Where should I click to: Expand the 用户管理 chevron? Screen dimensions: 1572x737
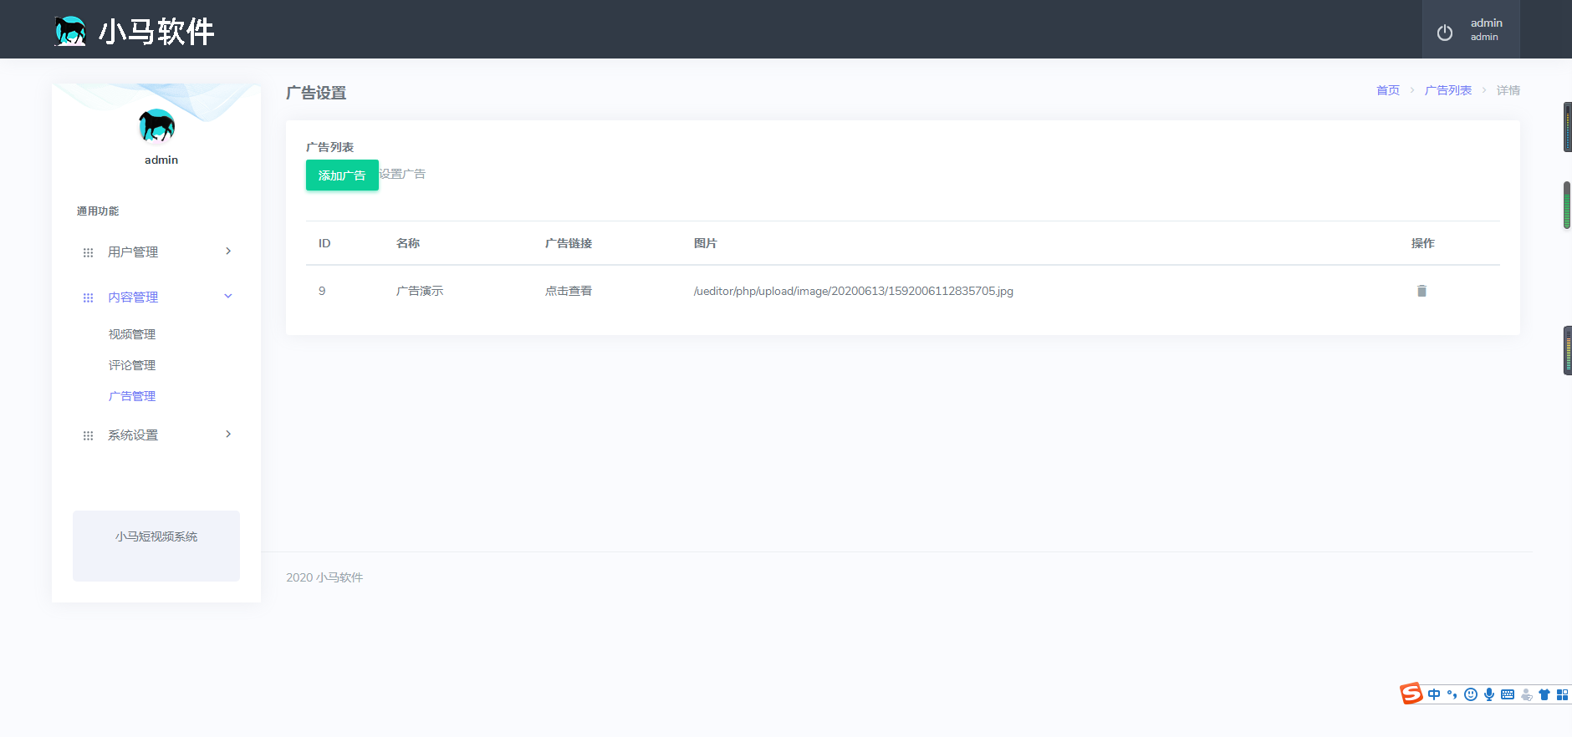click(228, 251)
